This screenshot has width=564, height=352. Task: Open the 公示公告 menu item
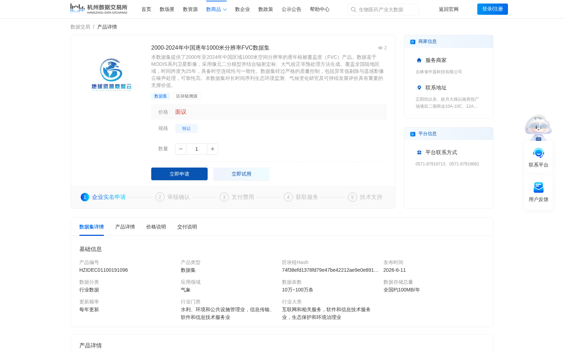click(x=292, y=9)
